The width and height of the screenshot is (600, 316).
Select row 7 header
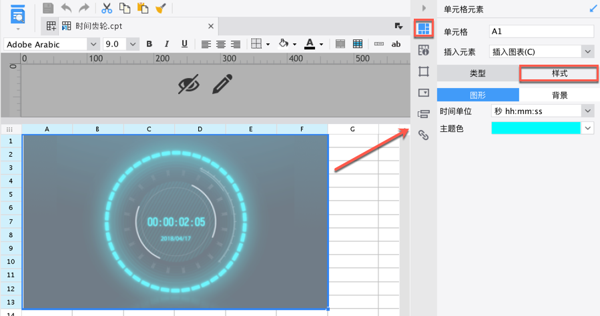(x=11, y=221)
